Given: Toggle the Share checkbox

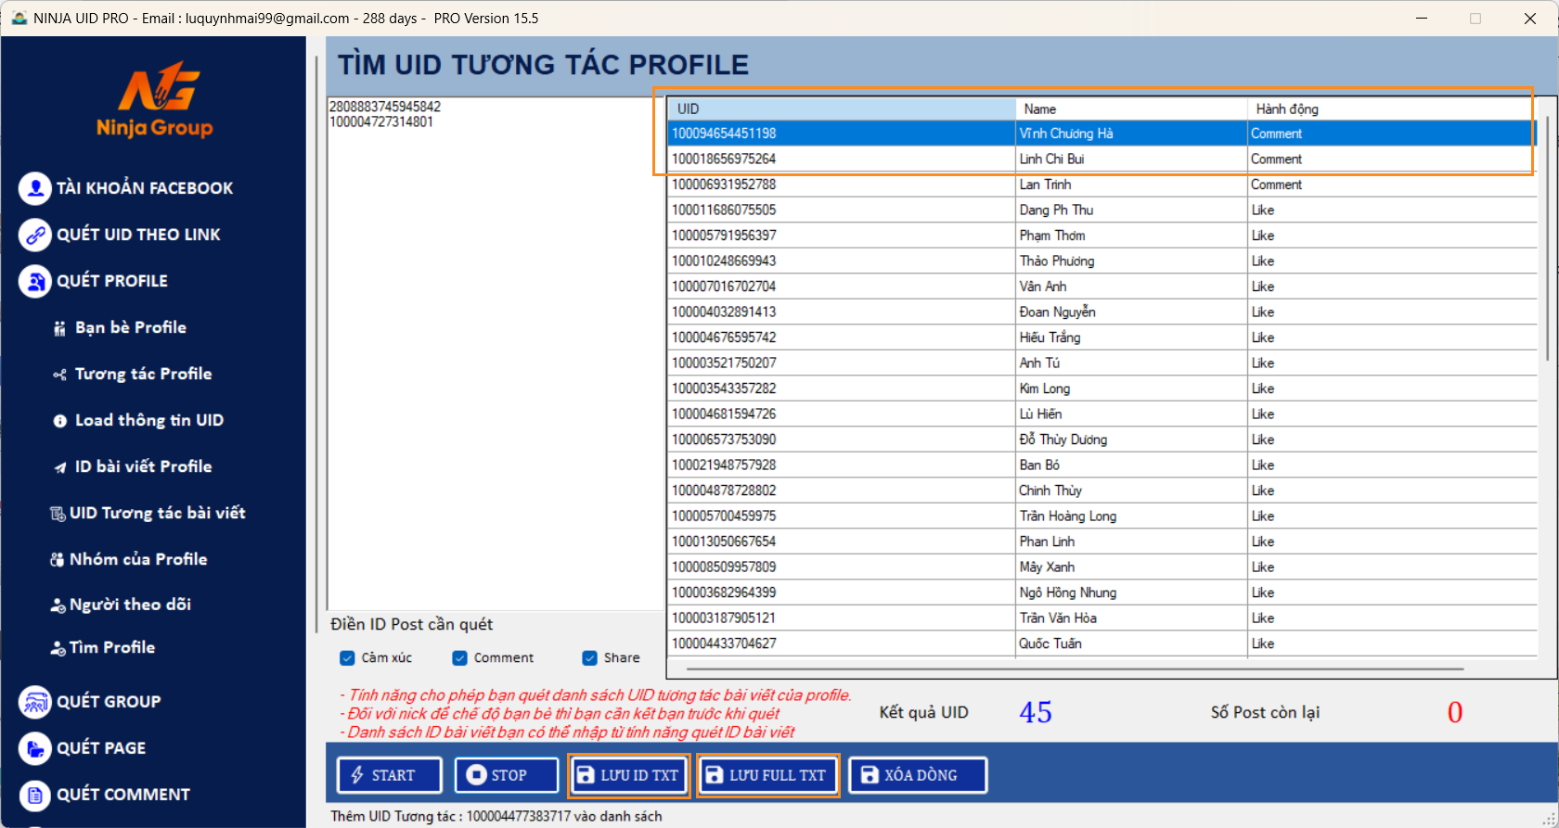Looking at the screenshot, I should [589, 658].
